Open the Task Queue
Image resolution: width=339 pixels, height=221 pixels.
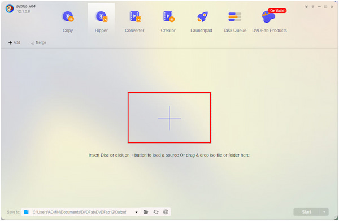[x=235, y=21]
